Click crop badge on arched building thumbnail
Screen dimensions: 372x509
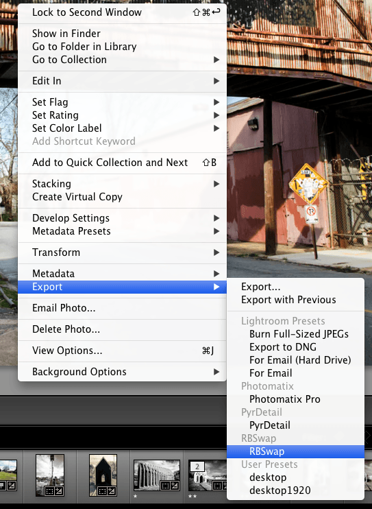[165, 486]
